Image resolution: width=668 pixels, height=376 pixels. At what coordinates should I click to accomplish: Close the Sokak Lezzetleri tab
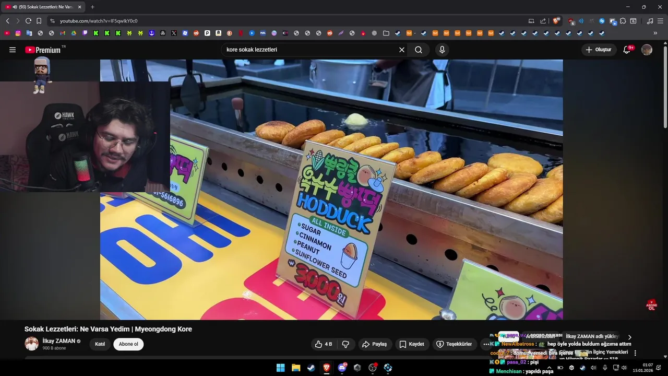pos(80,7)
